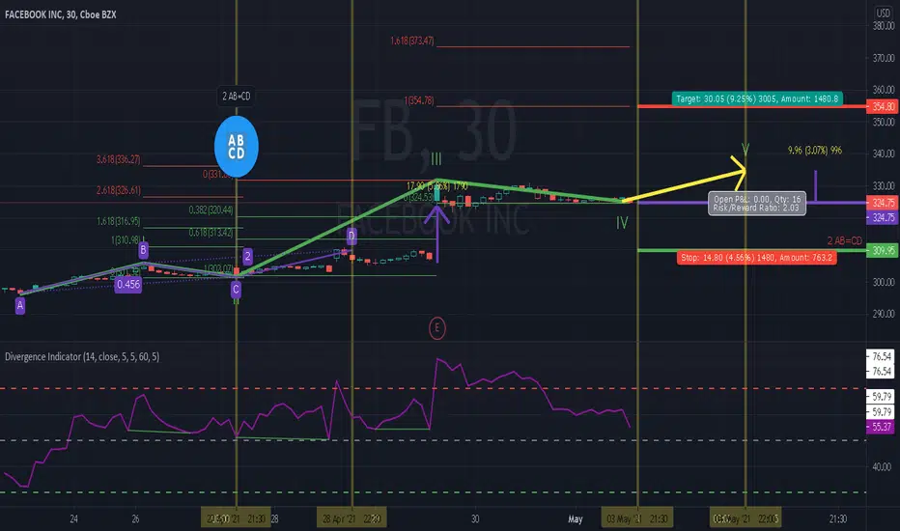Click the red E earnings marker
The image size is (900, 531).
(436, 328)
